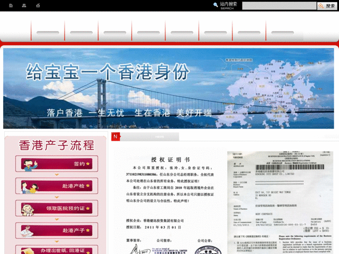Viewport: 339px width, 254px height.
Task: Click the baby cartoon on 领取医院预约证
Action: 28,210
